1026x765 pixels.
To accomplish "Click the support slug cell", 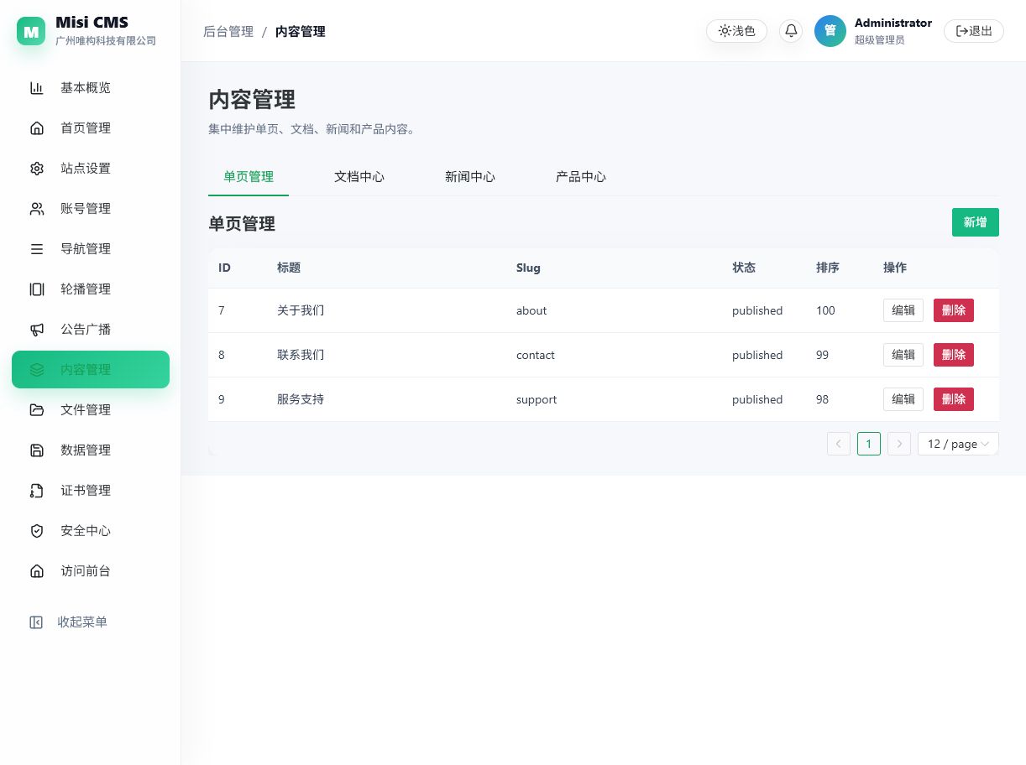I will [x=537, y=399].
